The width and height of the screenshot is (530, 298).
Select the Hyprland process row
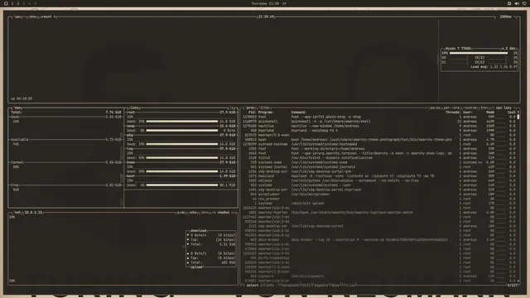click(x=379, y=131)
